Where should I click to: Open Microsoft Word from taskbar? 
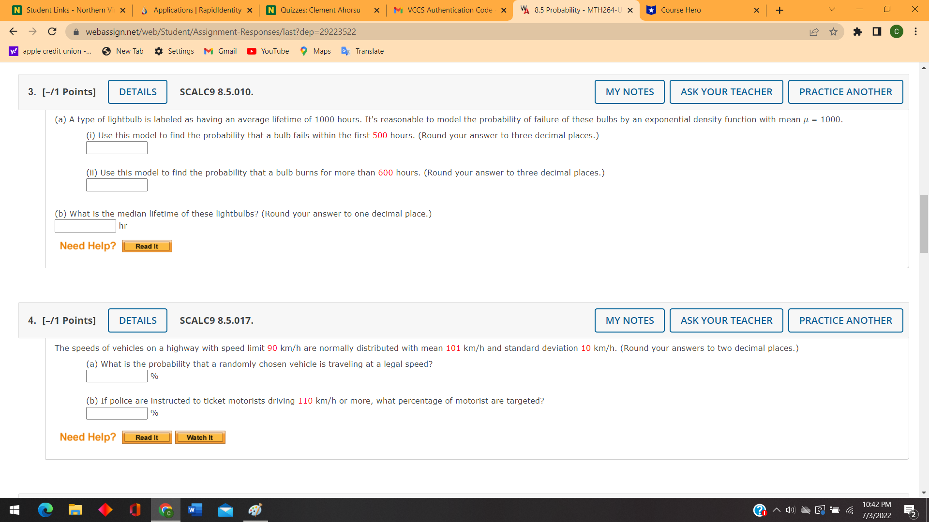click(x=195, y=510)
